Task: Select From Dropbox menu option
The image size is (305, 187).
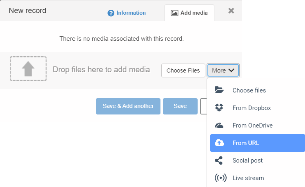Action: coord(258,108)
